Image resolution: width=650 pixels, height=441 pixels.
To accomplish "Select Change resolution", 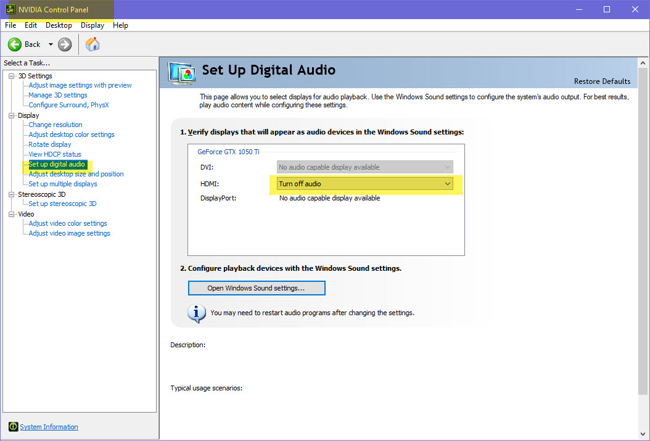I will point(55,125).
